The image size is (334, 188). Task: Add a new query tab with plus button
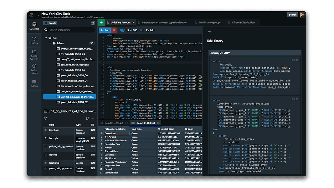click(101, 22)
